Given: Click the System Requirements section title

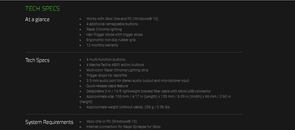Looking at the screenshot, I should 49,122.
